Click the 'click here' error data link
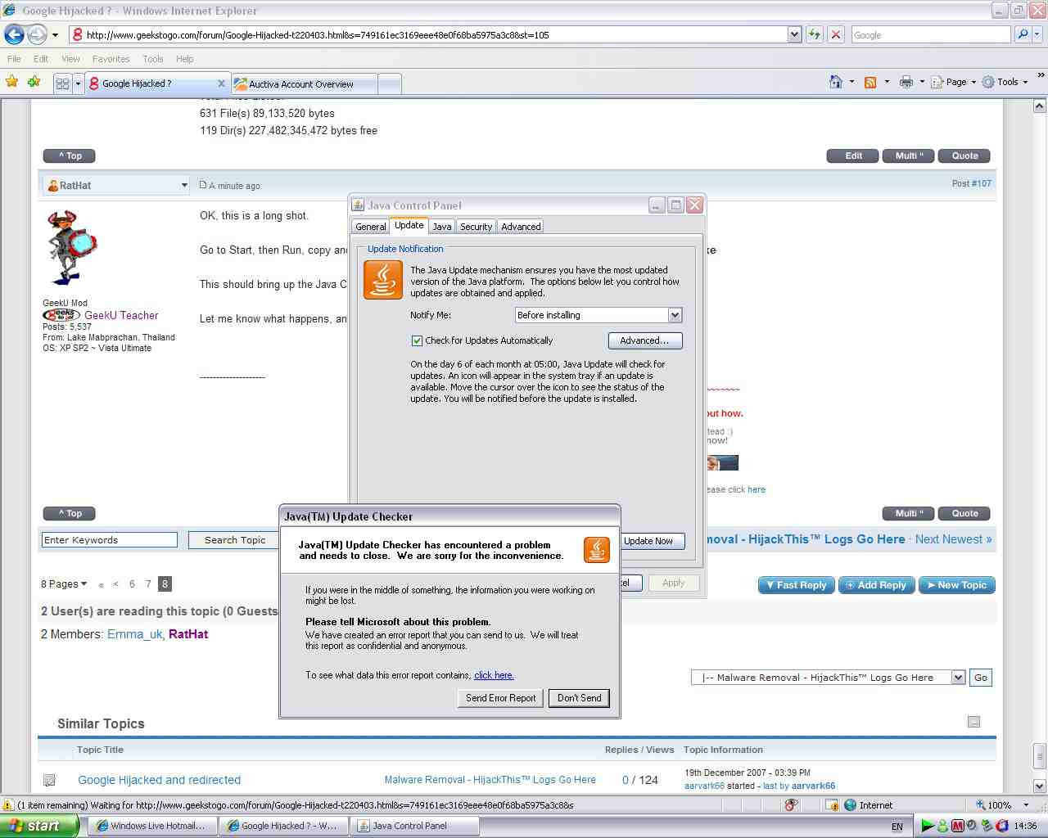The width and height of the screenshot is (1048, 838). click(x=494, y=675)
